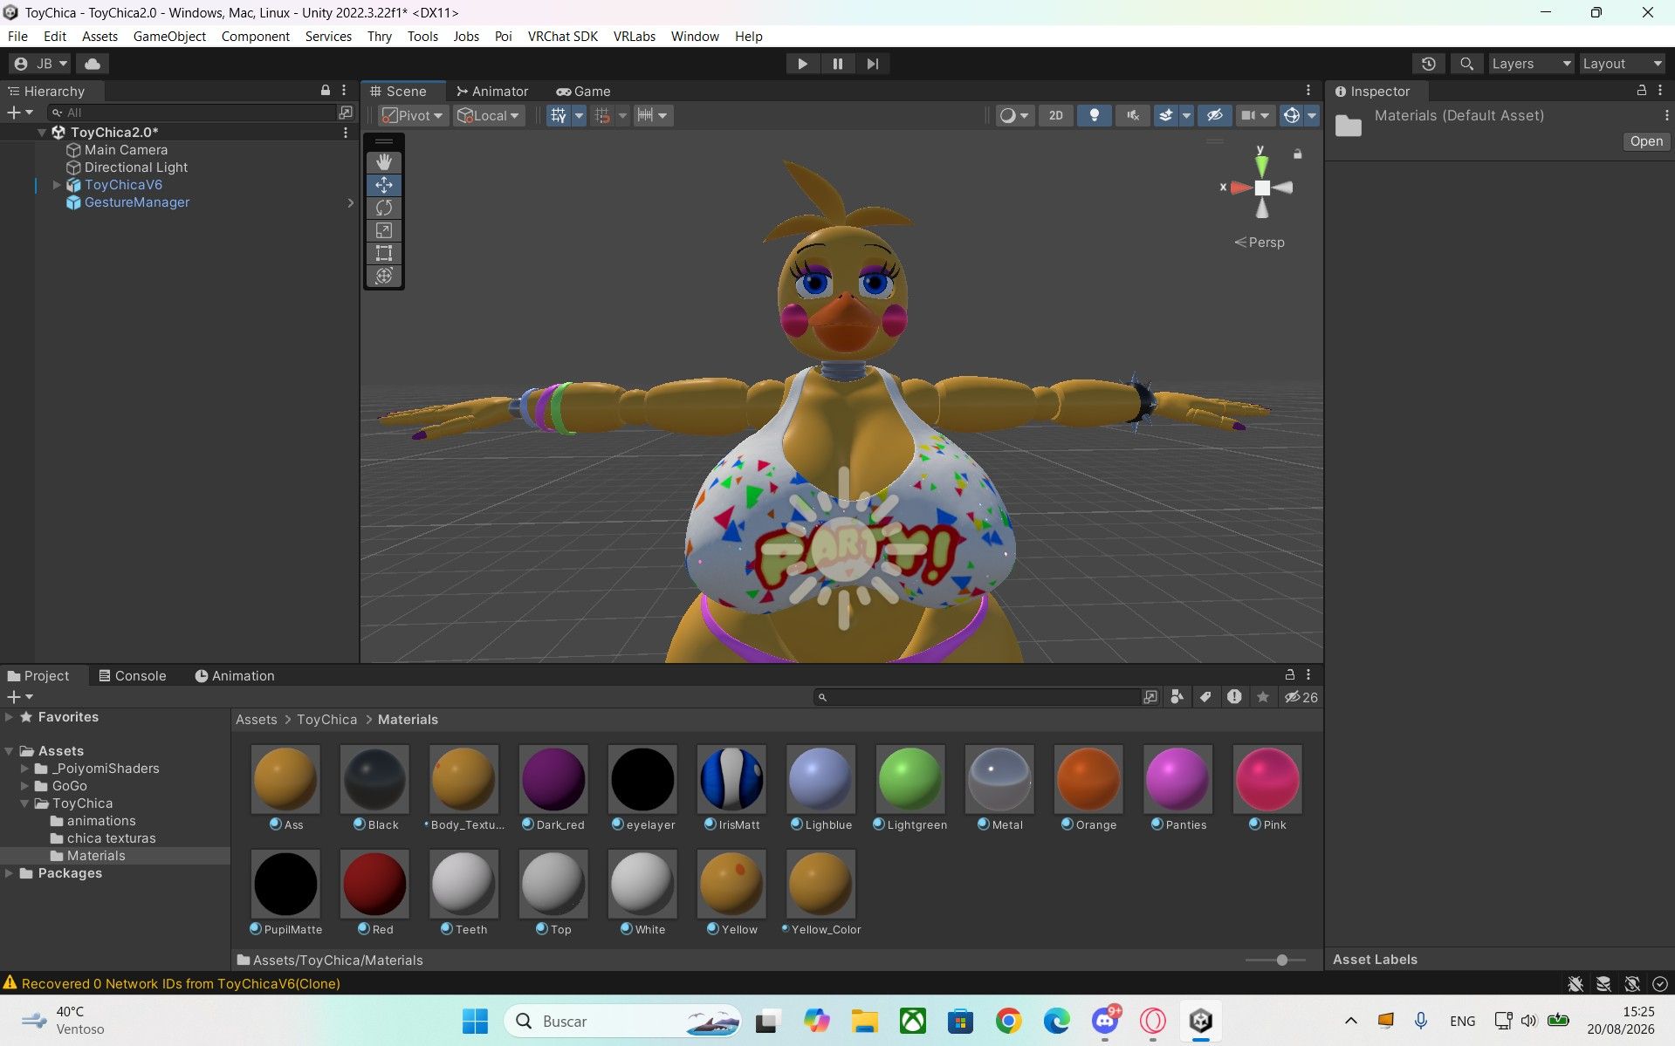
Task: Lock the Inspector panel
Action: pyautogui.click(x=1642, y=91)
